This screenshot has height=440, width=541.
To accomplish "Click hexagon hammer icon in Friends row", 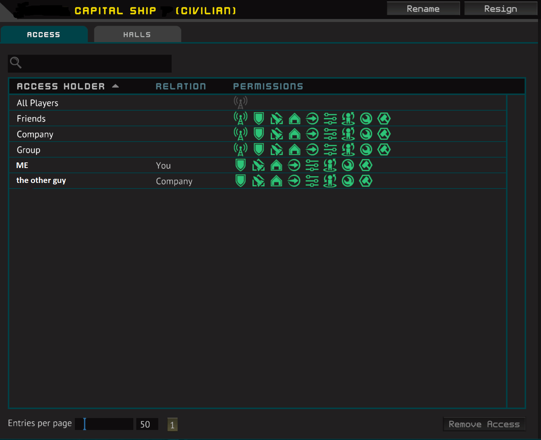I will tap(384, 119).
